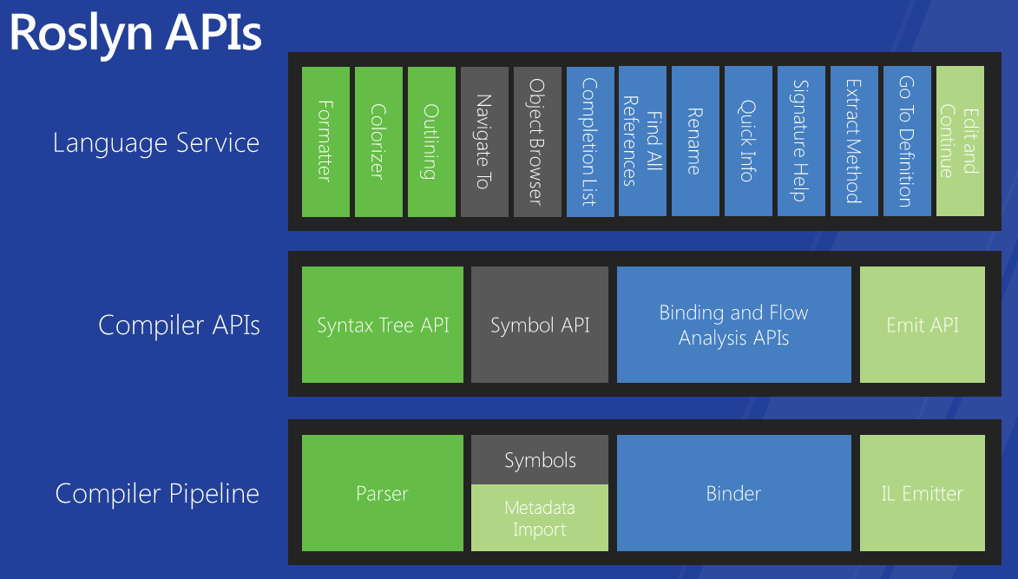Select the Signature Help block
Viewport: 1018px width, 579px height.
pos(801,141)
